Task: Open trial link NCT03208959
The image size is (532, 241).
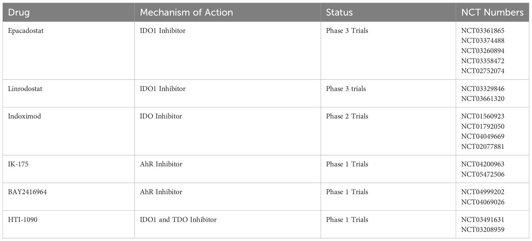Action: tap(483, 230)
